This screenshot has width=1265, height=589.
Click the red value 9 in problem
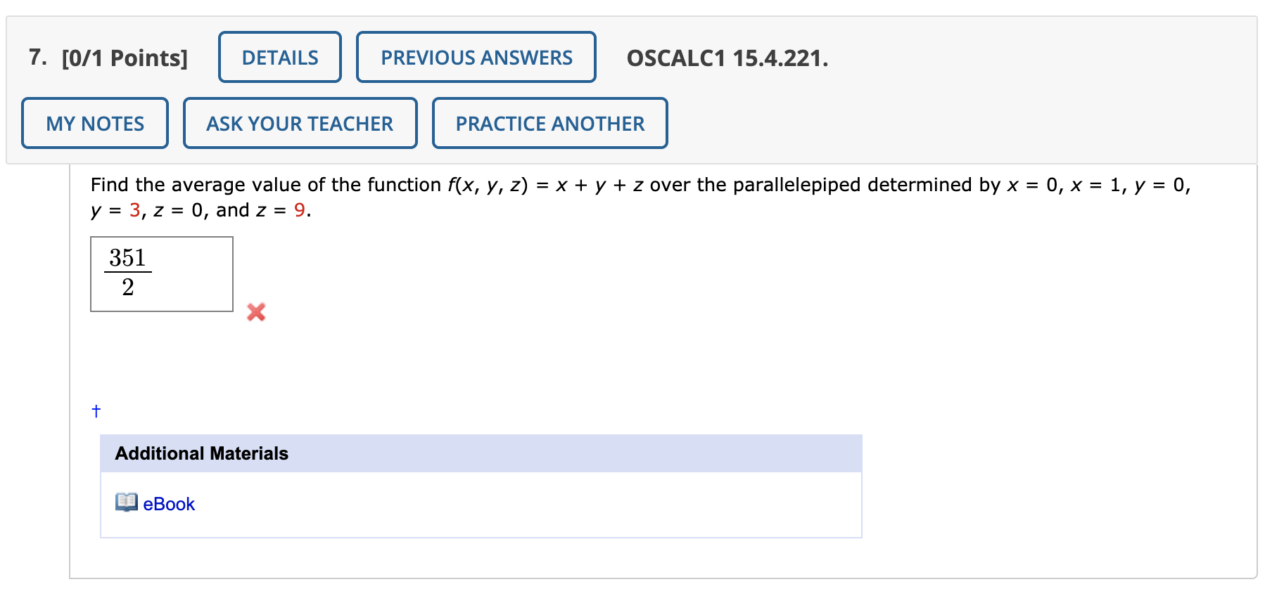[300, 210]
